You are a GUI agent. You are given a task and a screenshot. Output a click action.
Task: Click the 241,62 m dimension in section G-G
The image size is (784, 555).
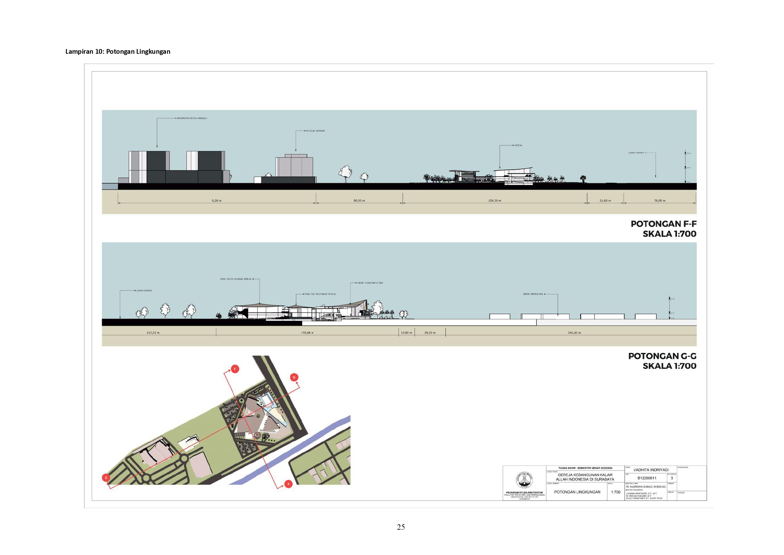coord(574,332)
